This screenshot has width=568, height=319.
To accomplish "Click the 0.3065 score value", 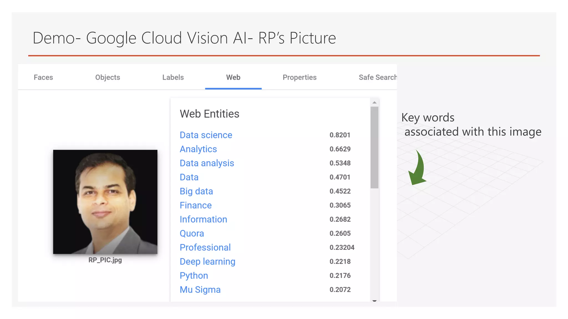I will click(x=340, y=205).
